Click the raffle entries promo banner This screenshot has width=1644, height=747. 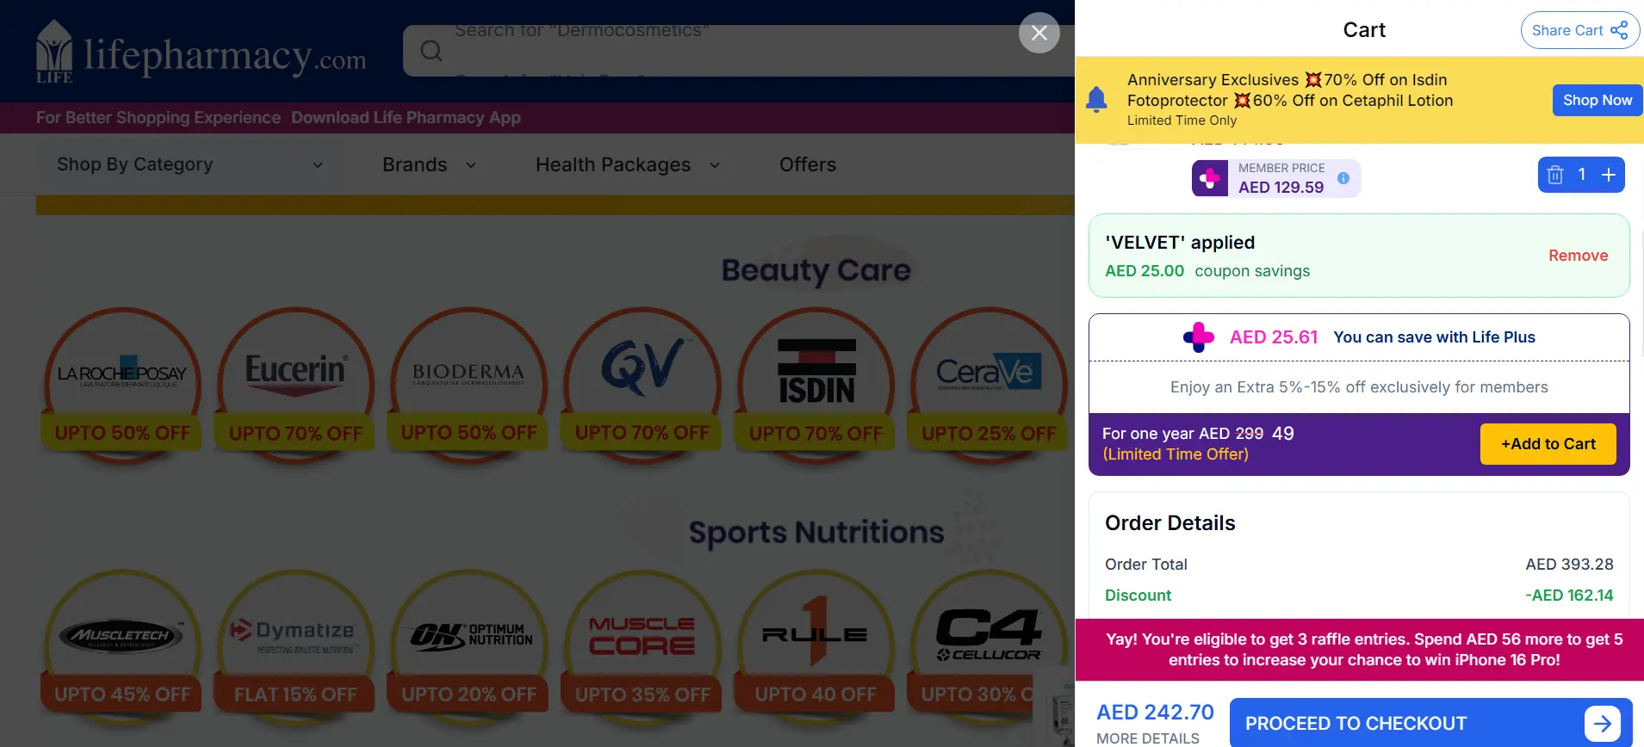1359,650
